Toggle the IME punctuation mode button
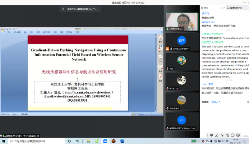 pyautogui.click(x=222, y=135)
